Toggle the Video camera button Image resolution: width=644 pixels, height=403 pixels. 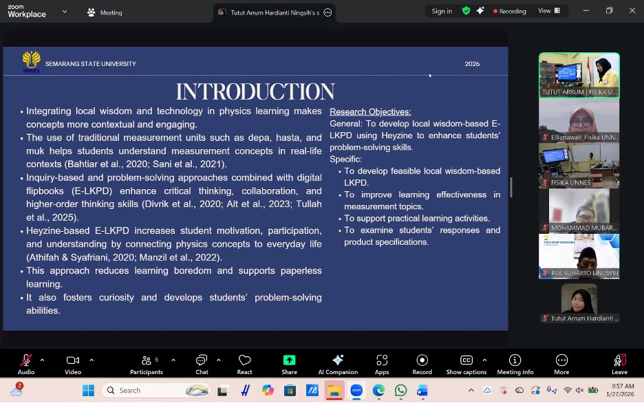click(73, 363)
